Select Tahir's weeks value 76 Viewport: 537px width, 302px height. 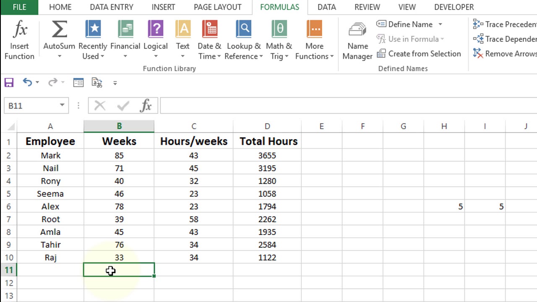coord(119,245)
